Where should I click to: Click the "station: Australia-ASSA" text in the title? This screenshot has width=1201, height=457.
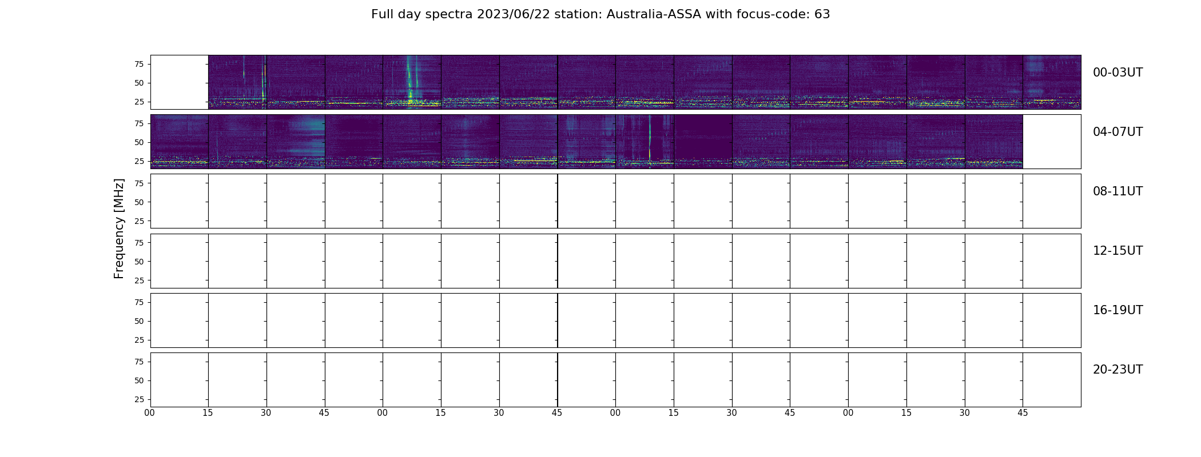[627, 14]
